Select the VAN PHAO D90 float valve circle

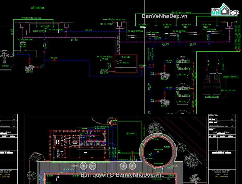coord(118,63)
